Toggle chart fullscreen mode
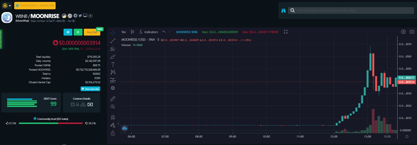This screenshot has height=145, width=417. tap(286, 32)
